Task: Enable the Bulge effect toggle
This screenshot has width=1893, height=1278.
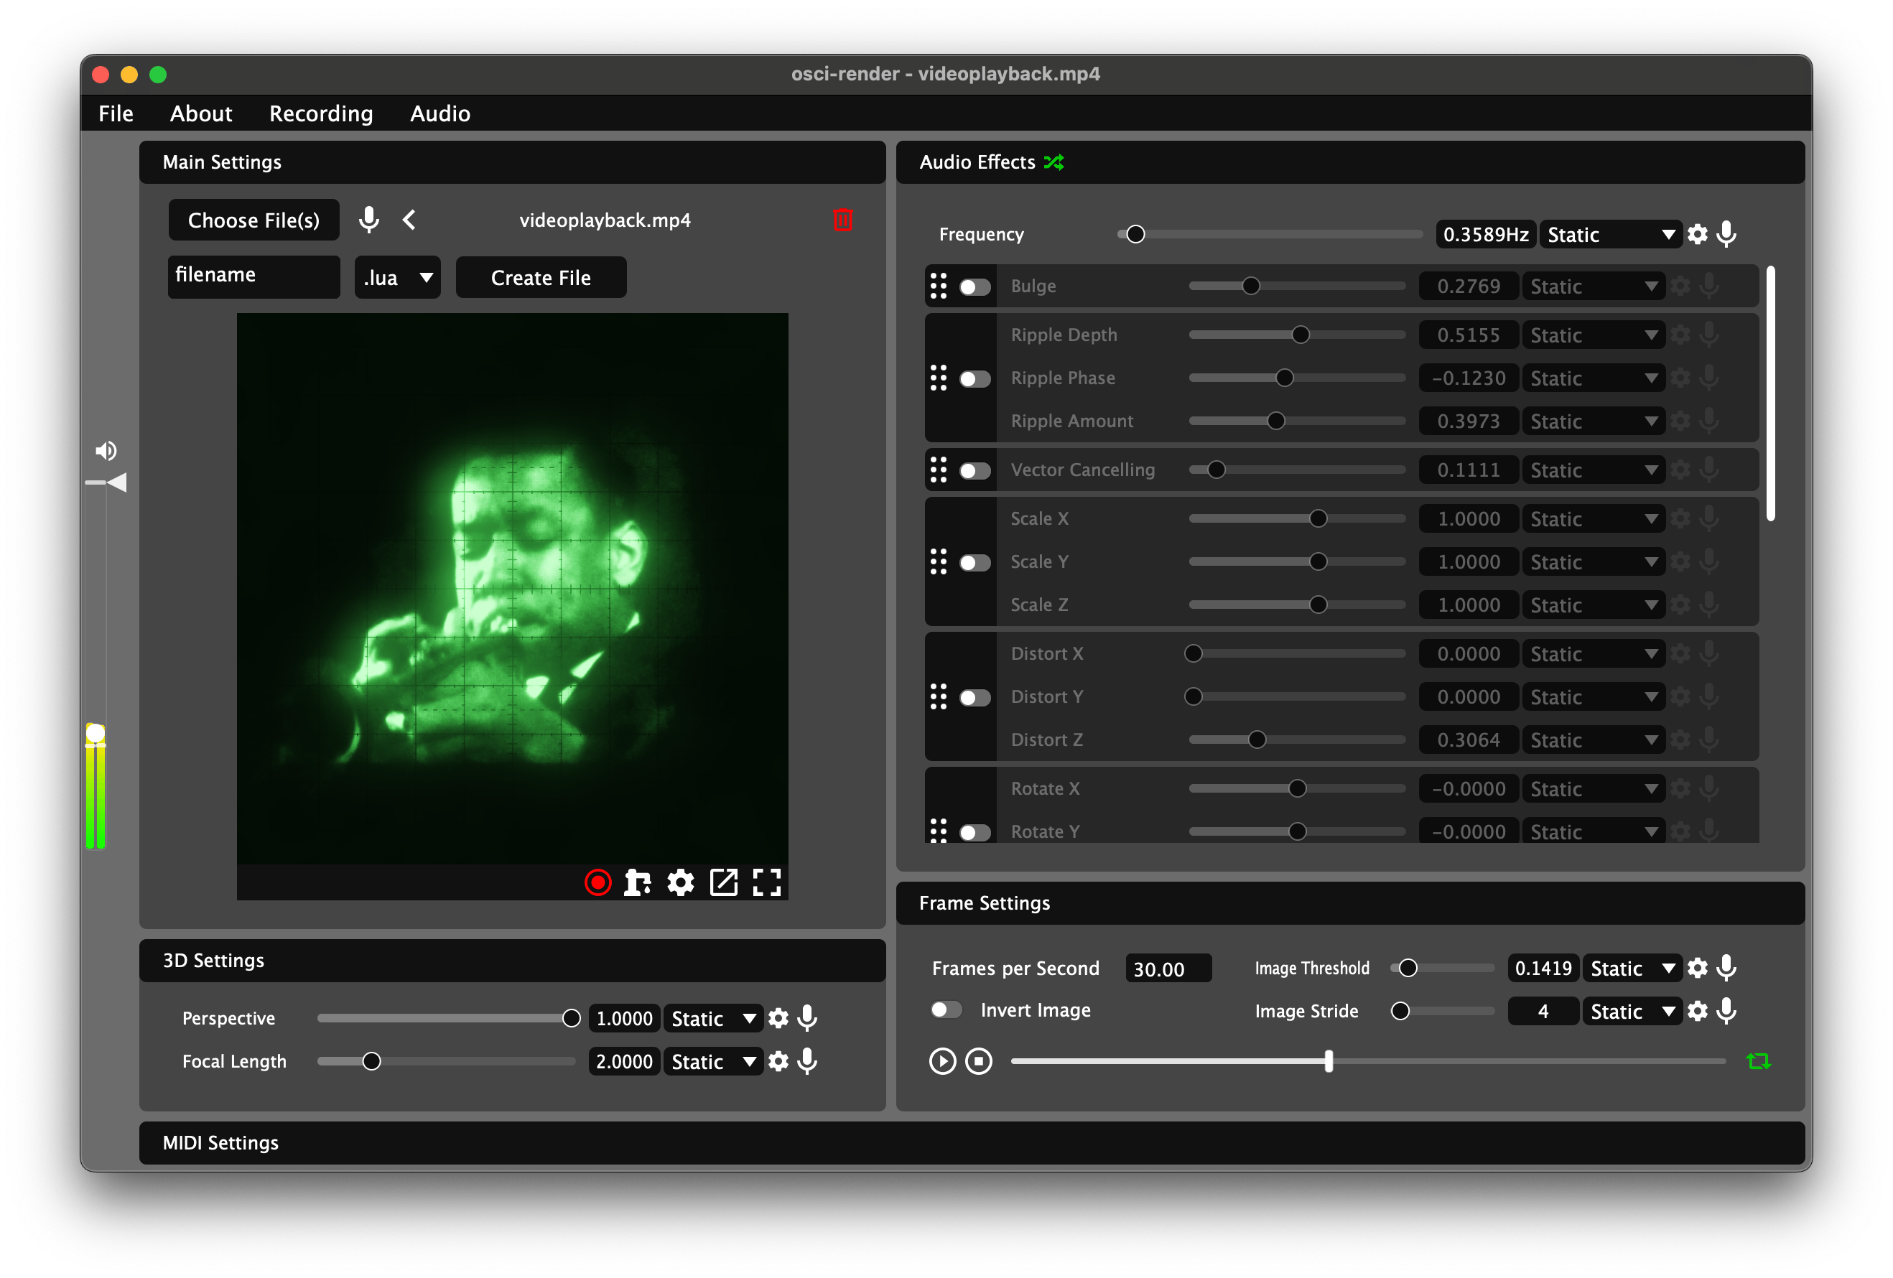Action: tap(975, 286)
